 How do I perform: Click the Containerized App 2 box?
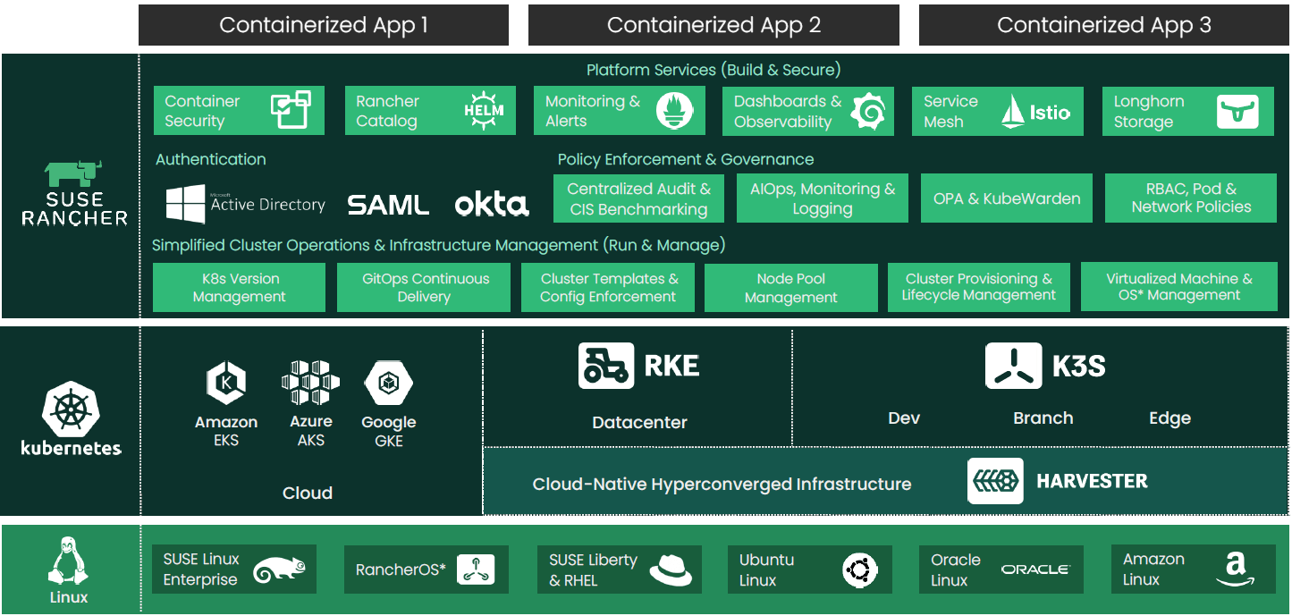(714, 25)
